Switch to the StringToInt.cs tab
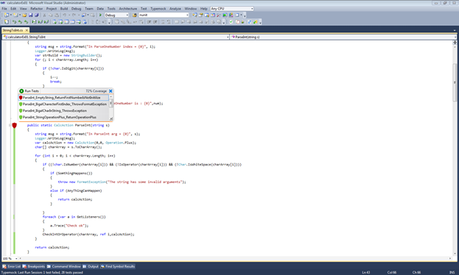This screenshot has width=459, height=275. [13, 30]
